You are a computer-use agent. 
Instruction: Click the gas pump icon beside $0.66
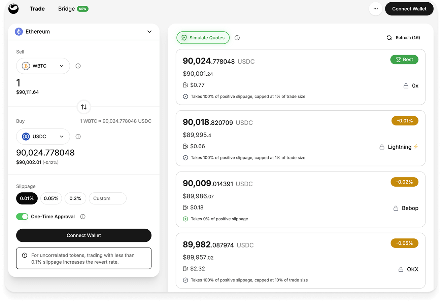coord(185,146)
